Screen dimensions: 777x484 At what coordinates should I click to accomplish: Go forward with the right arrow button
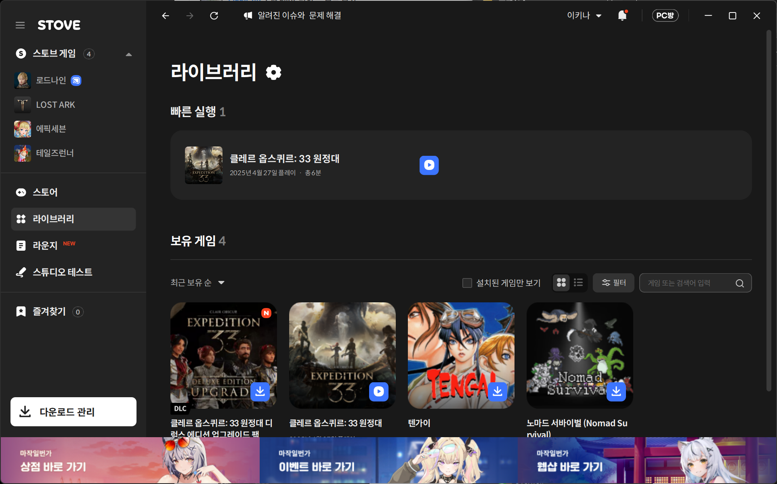[190, 16]
